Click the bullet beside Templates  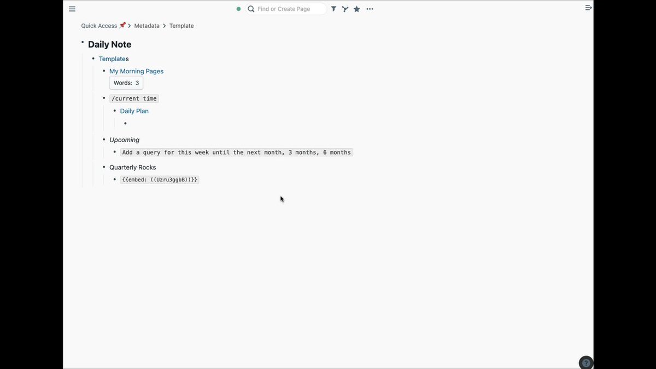(x=93, y=58)
